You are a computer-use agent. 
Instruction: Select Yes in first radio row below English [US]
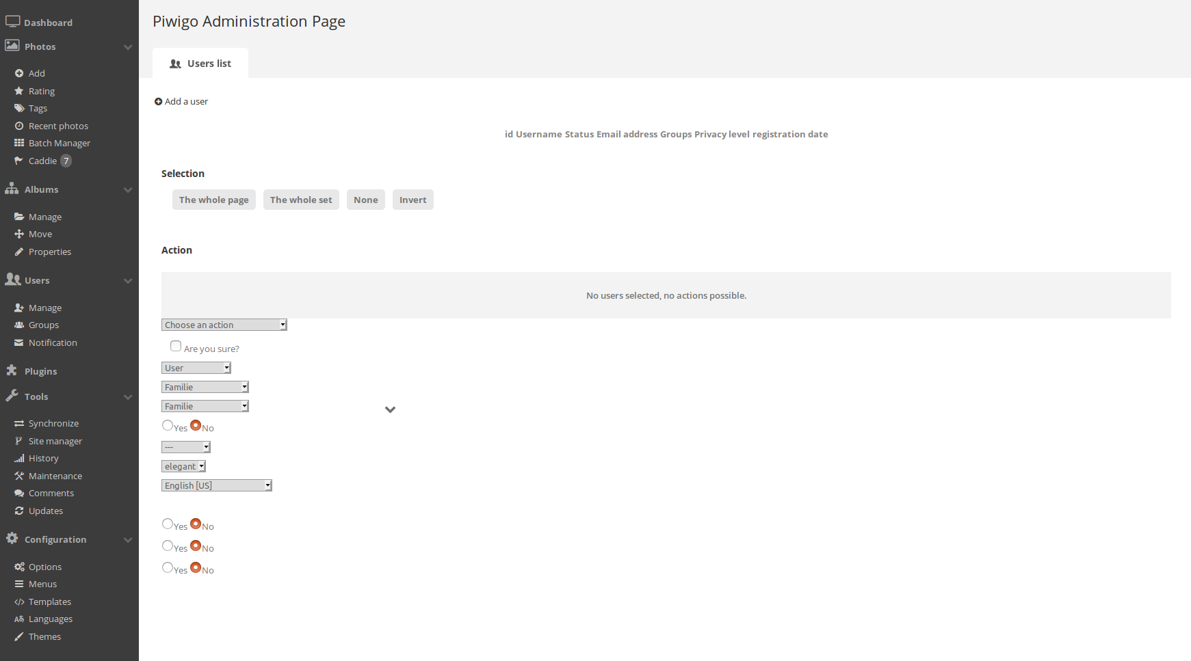(168, 524)
